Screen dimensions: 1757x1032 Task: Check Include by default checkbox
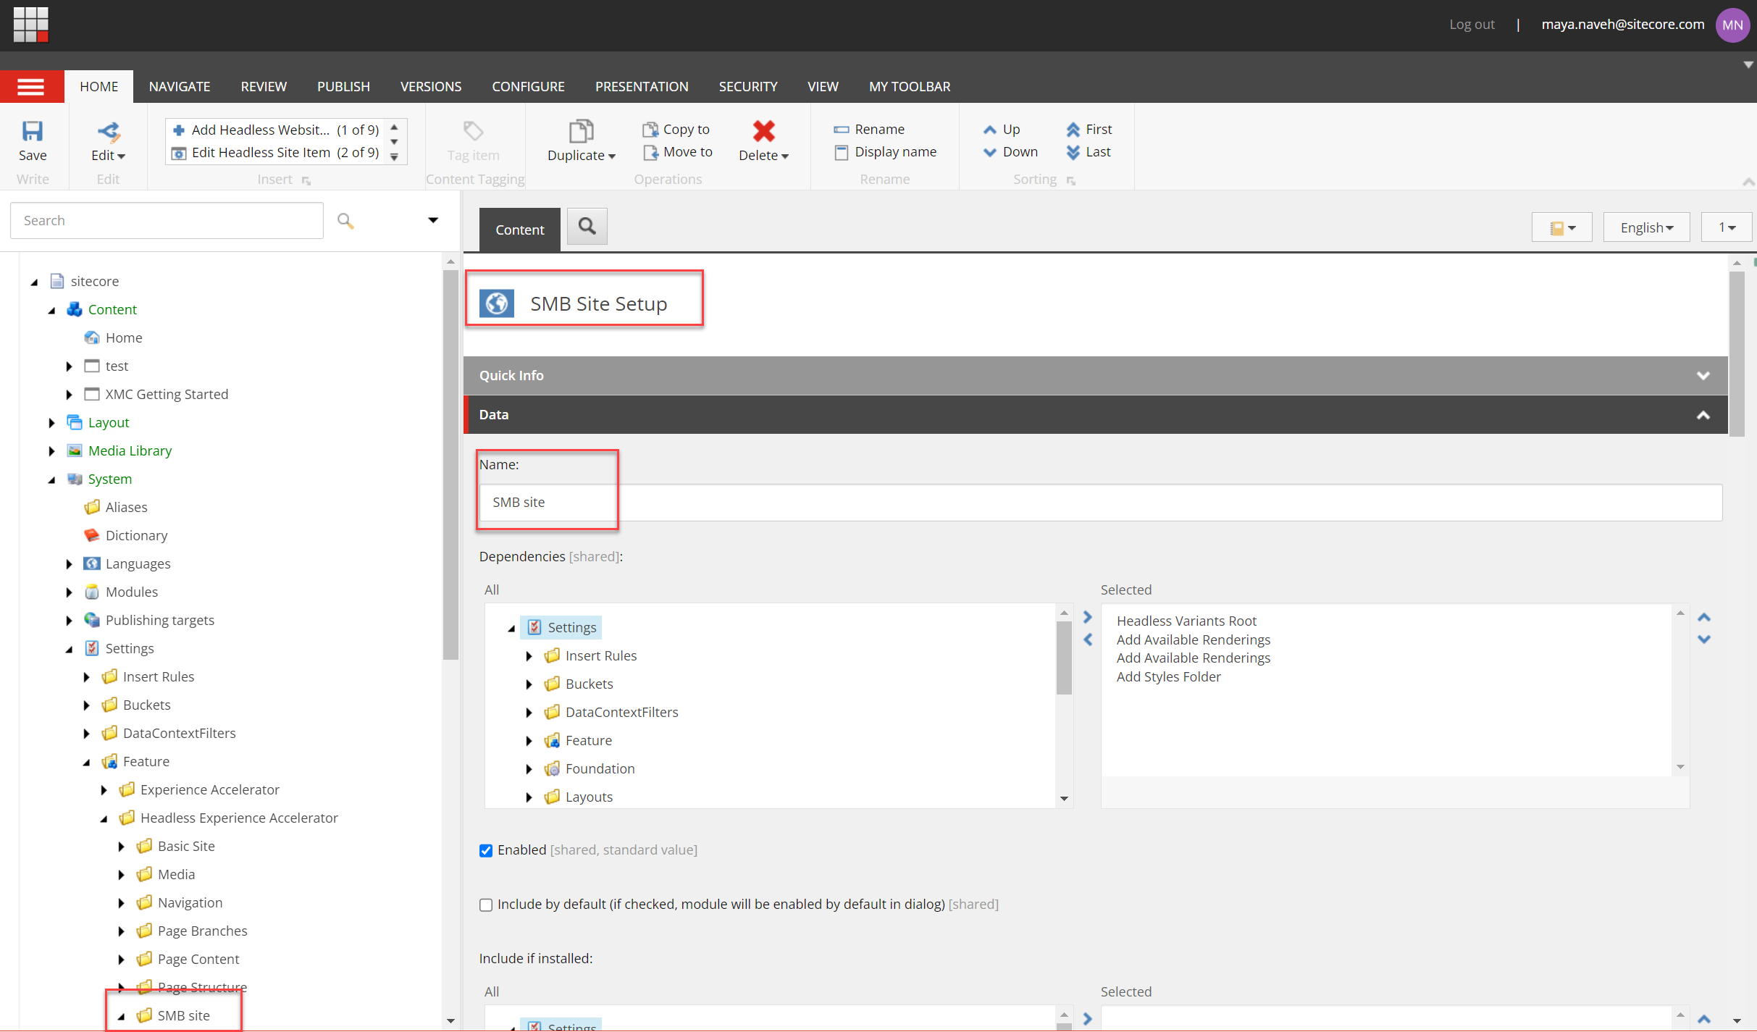(486, 905)
